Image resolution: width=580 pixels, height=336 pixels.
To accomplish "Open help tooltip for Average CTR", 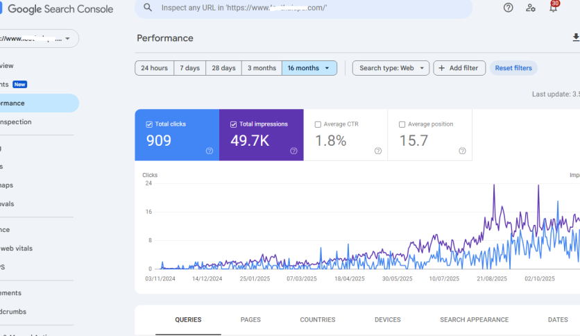I will pos(378,151).
